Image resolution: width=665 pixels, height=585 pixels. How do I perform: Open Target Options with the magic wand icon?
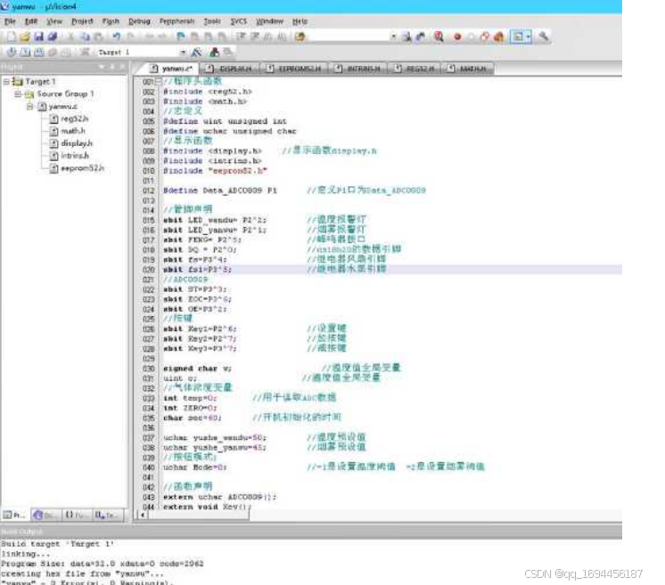pos(196,53)
